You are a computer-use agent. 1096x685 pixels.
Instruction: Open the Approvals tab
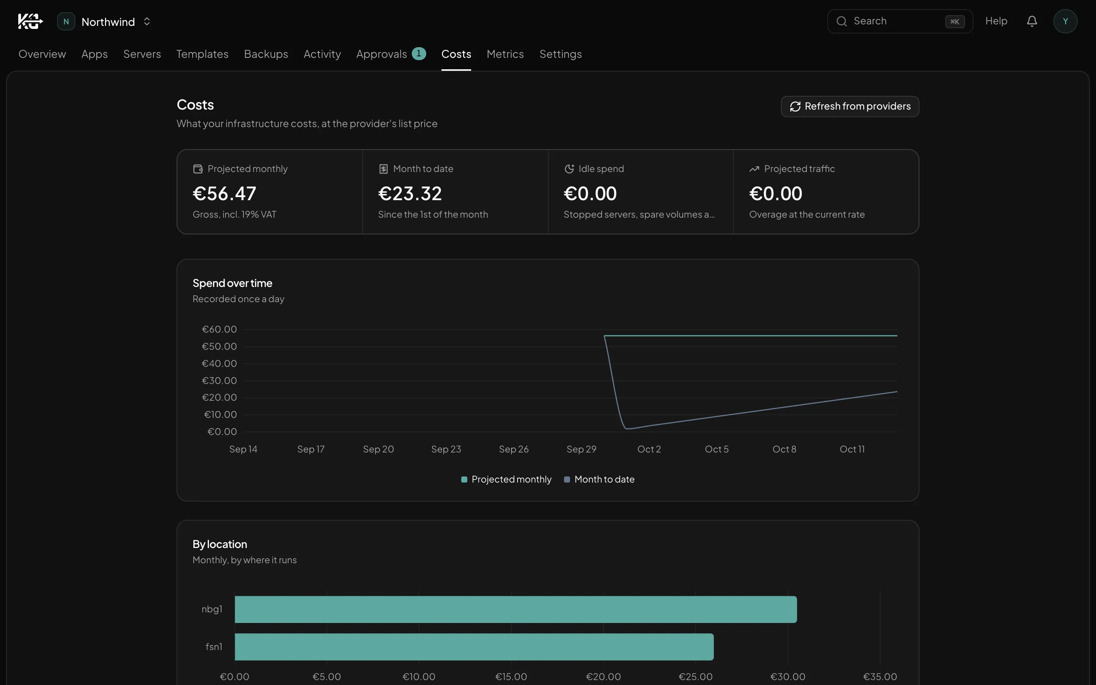point(382,54)
